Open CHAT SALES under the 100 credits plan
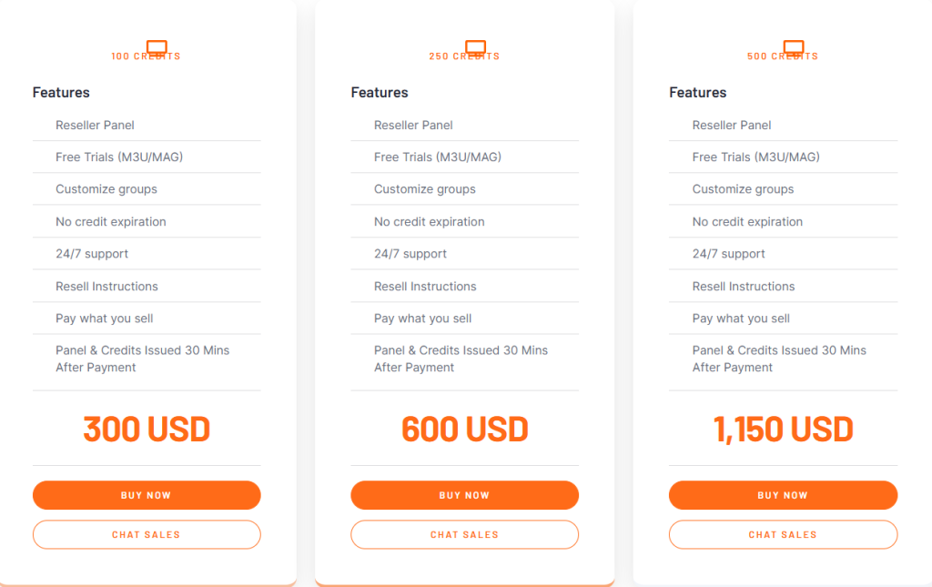The width and height of the screenshot is (932, 587). click(x=146, y=534)
